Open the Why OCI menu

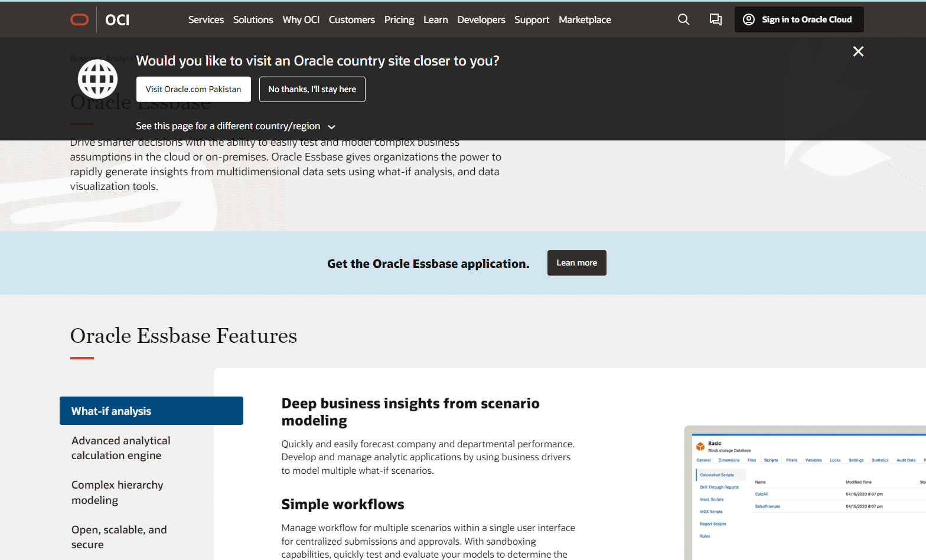point(301,19)
